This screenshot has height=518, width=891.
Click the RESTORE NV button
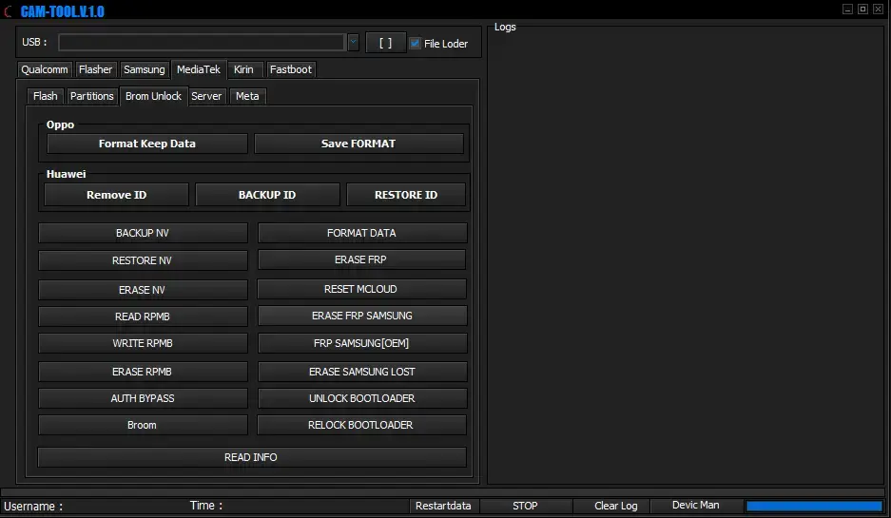143,260
